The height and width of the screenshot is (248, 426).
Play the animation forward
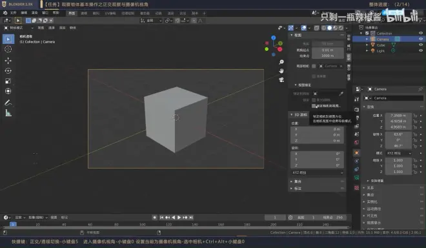tap(179, 217)
